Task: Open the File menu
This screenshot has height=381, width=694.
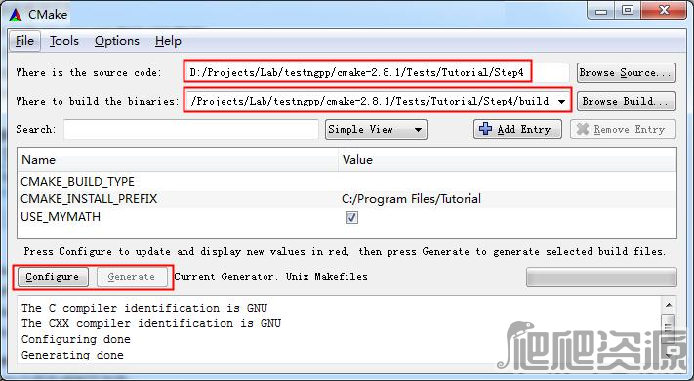Action: point(24,41)
